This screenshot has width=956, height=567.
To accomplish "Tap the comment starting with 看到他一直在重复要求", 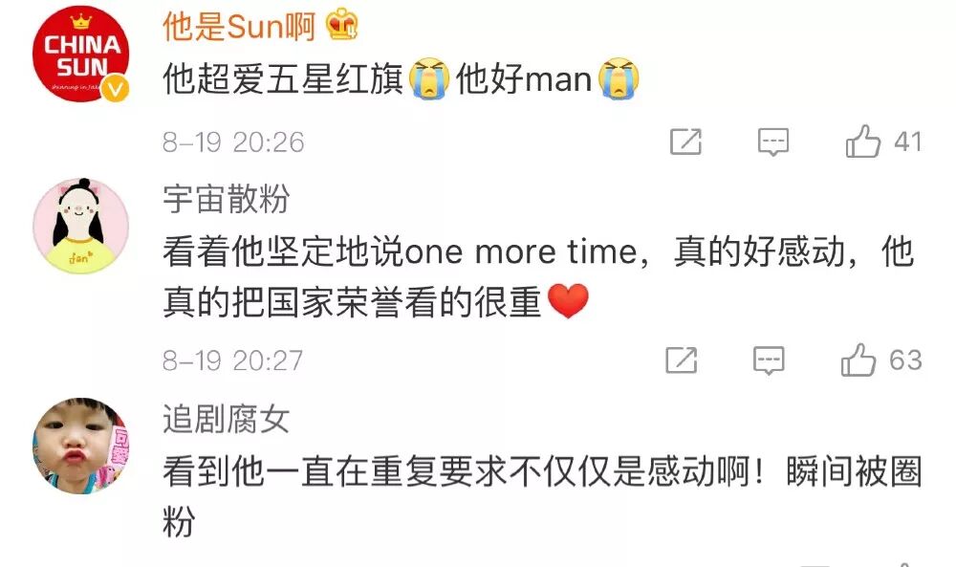I will (542, 496).
